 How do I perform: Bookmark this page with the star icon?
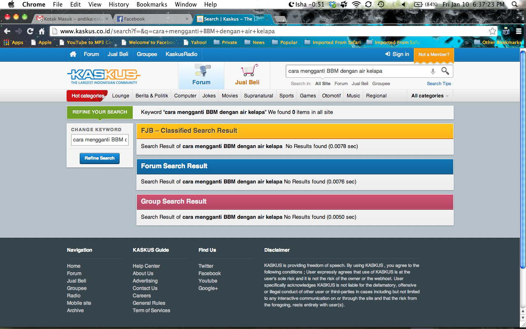click(492, 31)
